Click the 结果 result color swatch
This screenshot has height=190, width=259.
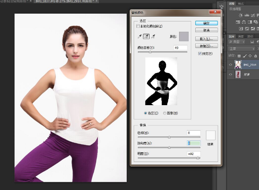(x=210, y=135)
